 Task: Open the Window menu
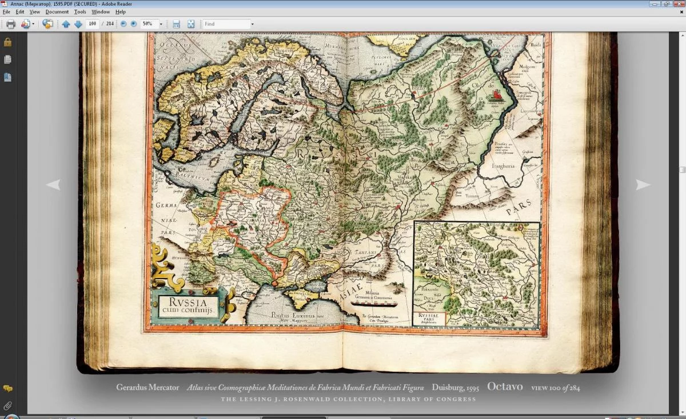point(101,11)
